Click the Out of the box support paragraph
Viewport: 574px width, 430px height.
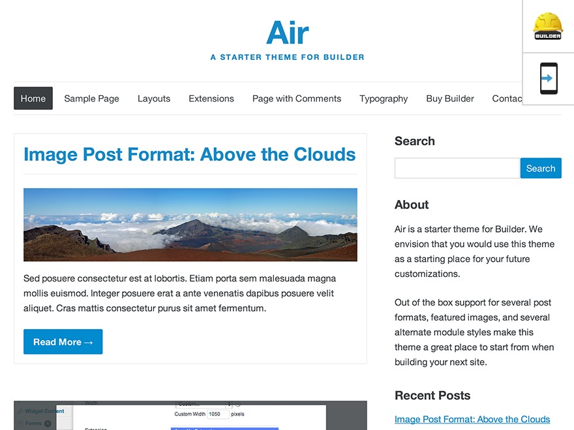[x=474, y=332]
